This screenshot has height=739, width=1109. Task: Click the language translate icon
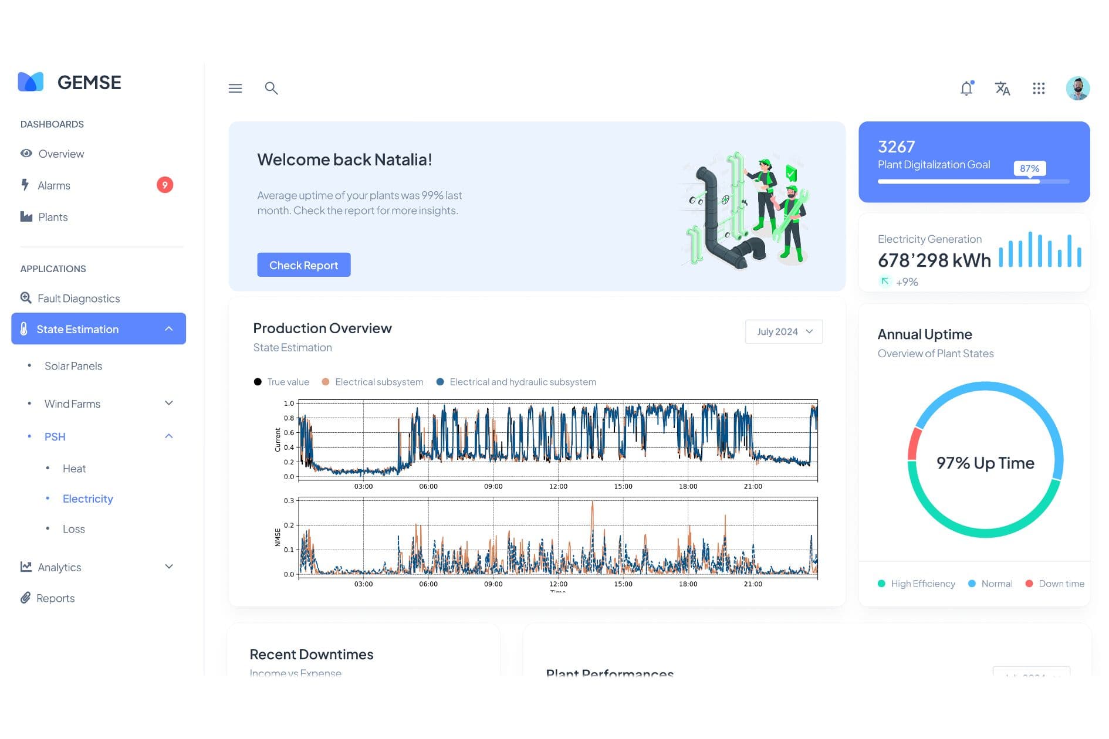click(x=1002, y=89)
